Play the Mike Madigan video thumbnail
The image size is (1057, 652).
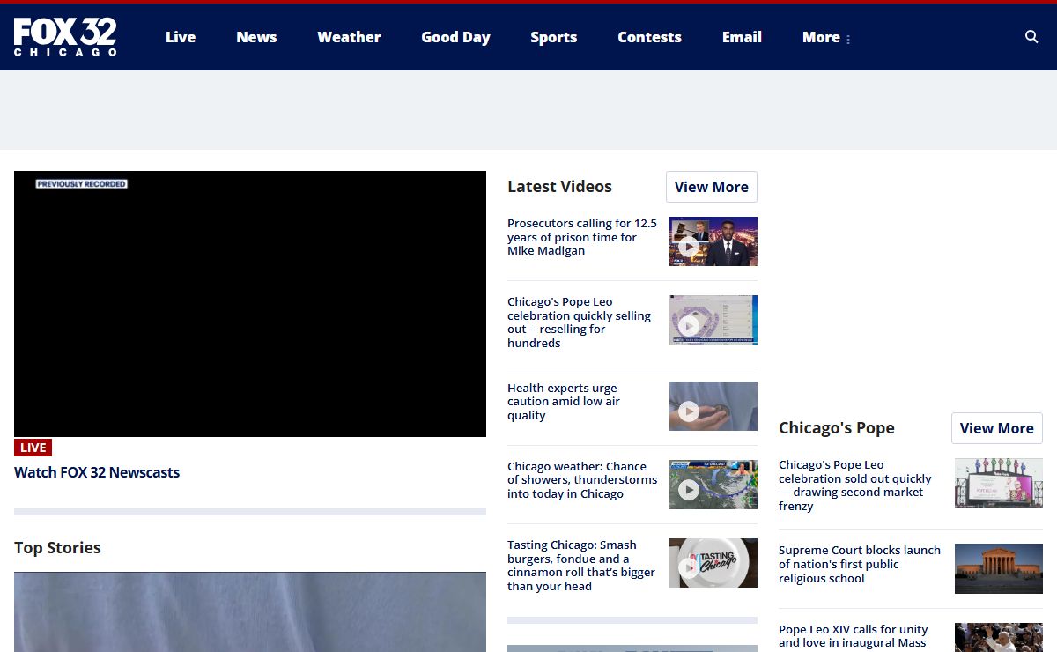click(x=713, y=241)
